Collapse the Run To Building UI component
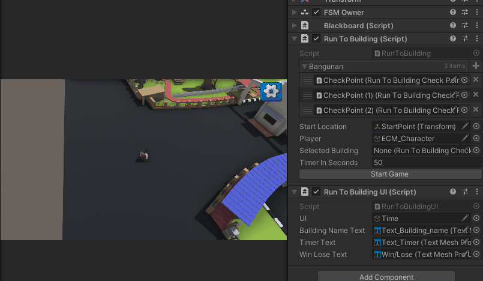The height and width of the screenshot is (281, 483). [x=294, y=192]
